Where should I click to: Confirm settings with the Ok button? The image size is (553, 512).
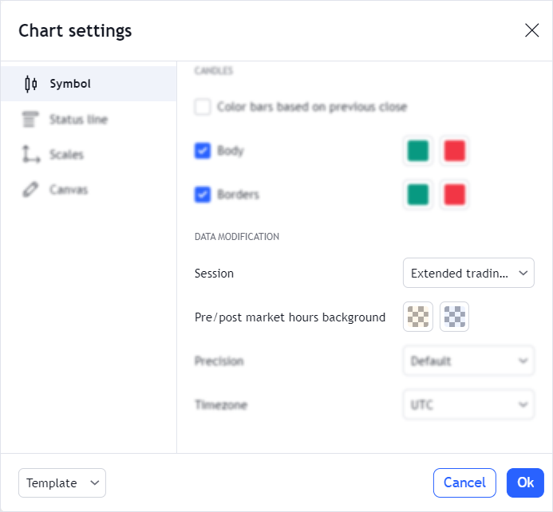click(525, 482)
